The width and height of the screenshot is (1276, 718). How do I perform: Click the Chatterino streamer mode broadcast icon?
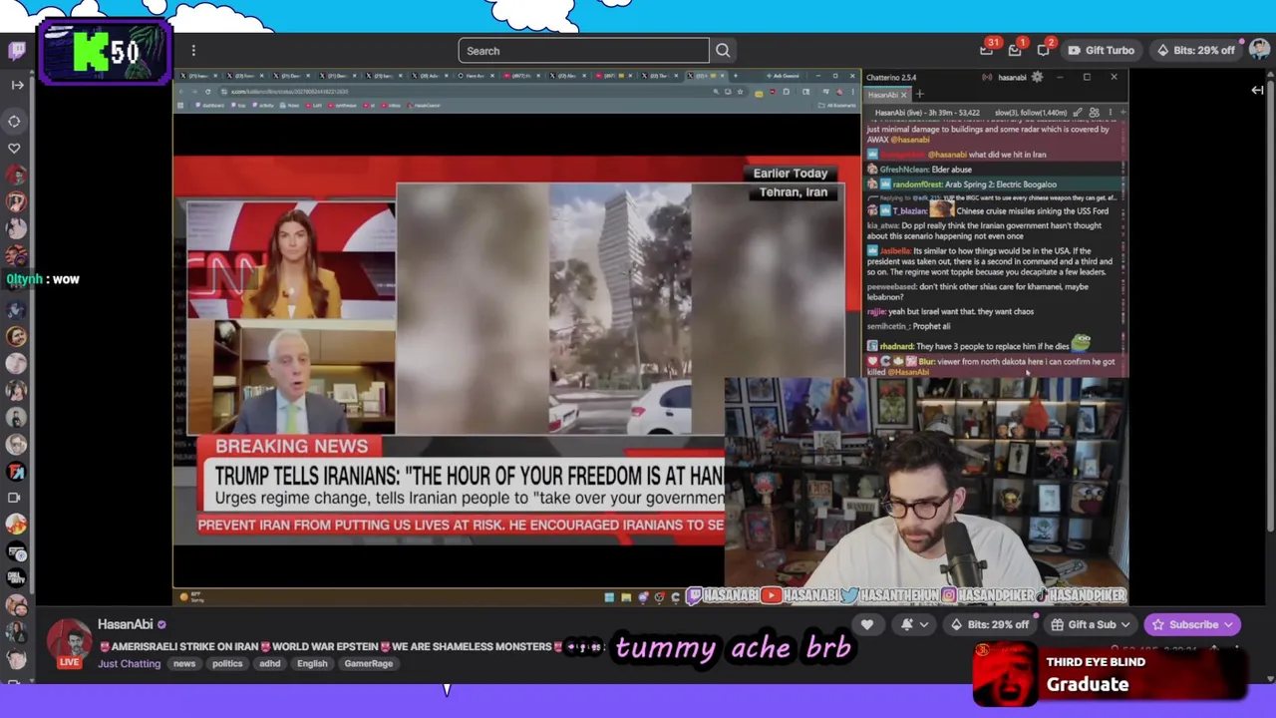[987, 77]
